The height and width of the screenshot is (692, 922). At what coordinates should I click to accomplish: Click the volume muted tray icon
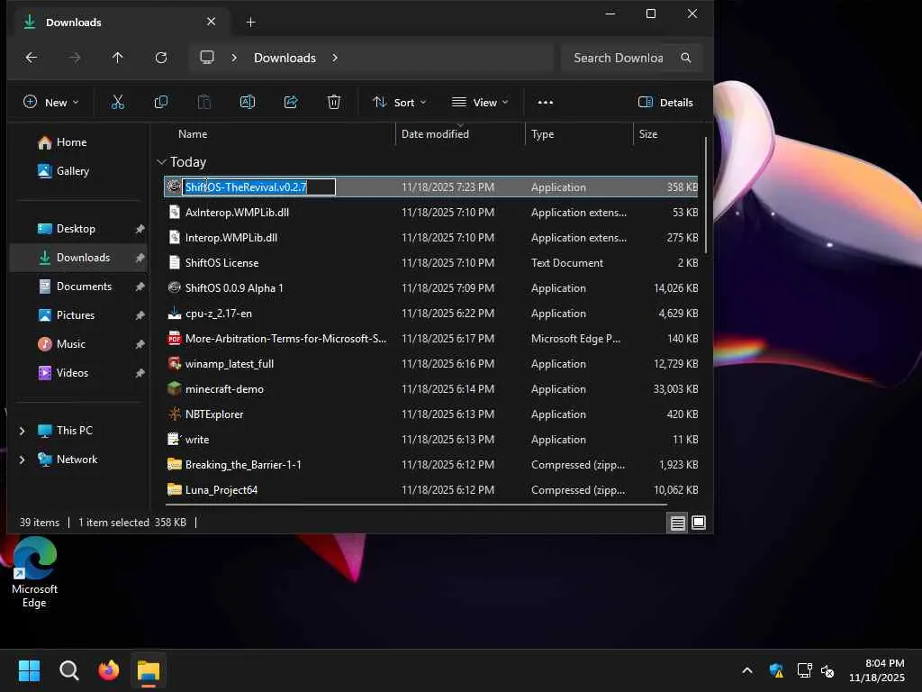click(x=827, y=670)
